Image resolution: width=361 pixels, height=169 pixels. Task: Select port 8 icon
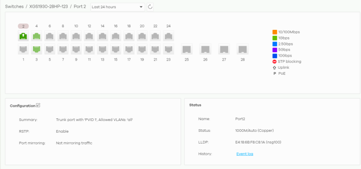(x=63, y=36)
